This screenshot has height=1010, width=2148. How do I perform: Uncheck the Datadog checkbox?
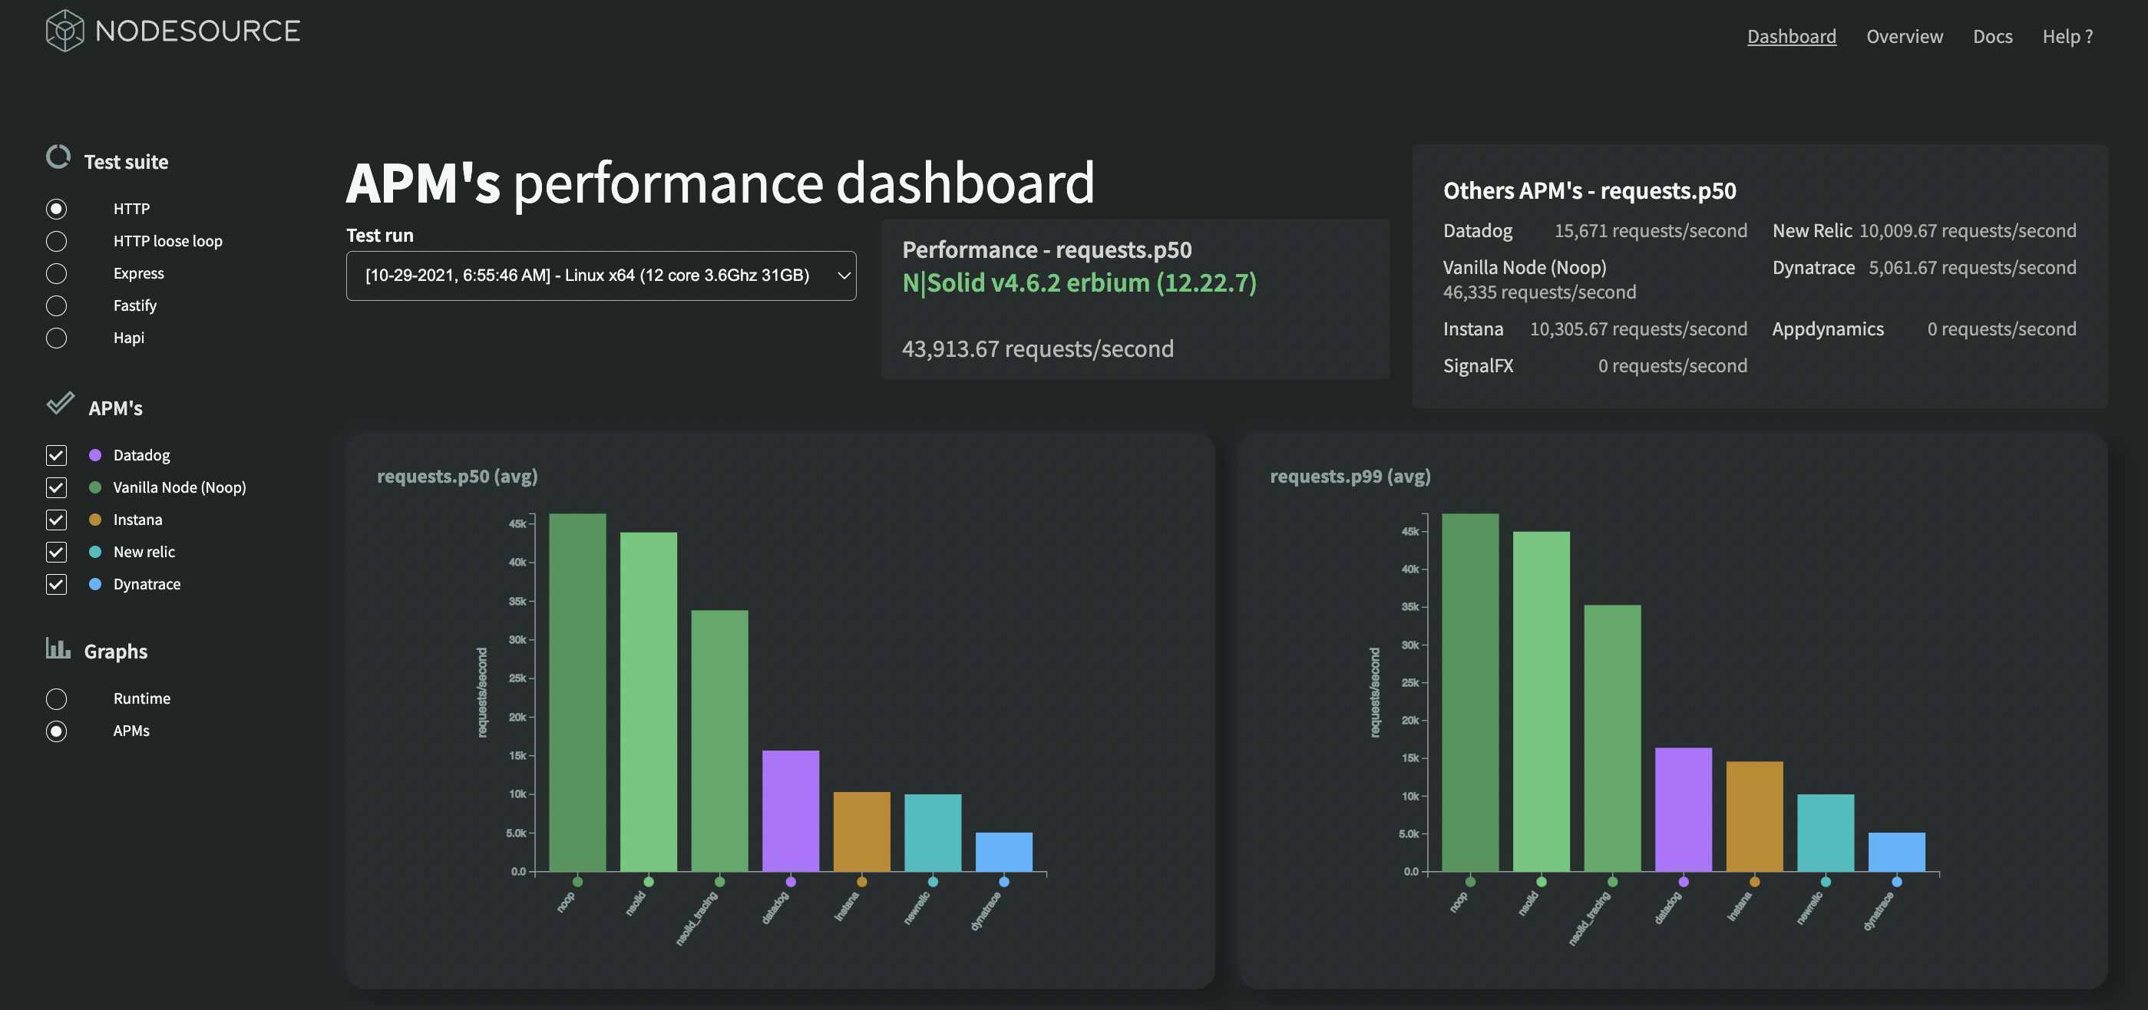point(56,455)
